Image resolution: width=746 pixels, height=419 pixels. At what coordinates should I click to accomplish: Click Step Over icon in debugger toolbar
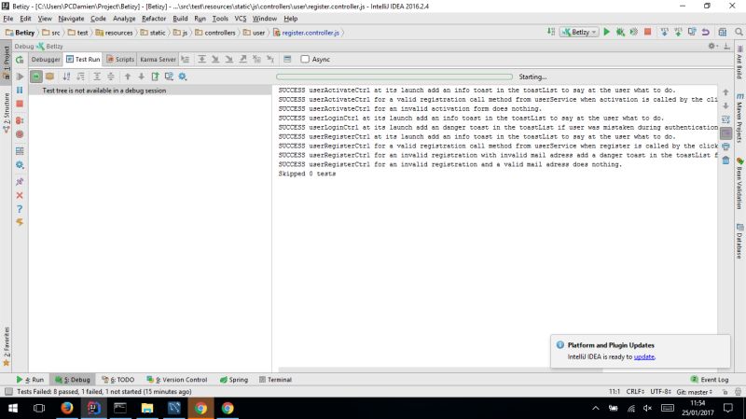coord(201,59)
